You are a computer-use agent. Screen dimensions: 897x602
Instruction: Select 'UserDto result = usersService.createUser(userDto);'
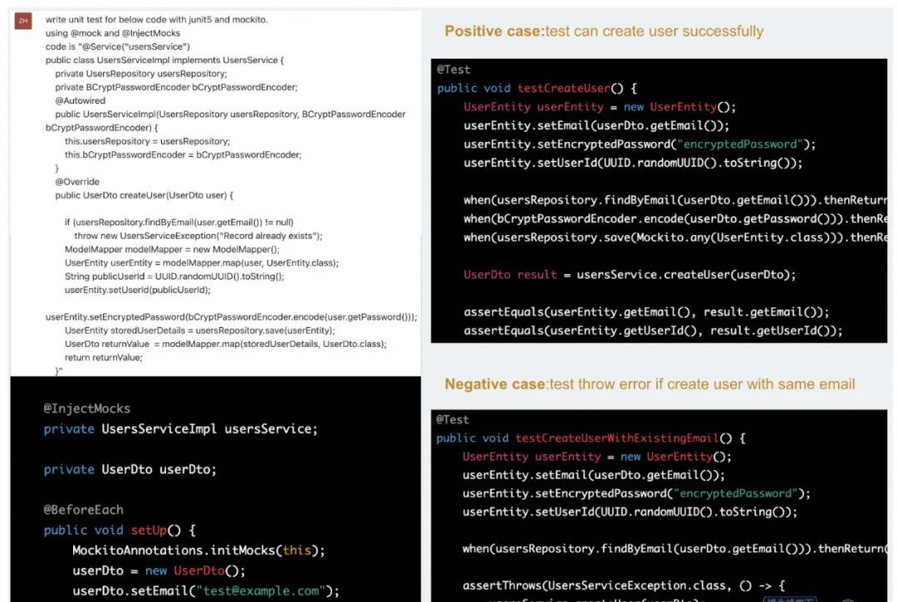click(630, 275)
